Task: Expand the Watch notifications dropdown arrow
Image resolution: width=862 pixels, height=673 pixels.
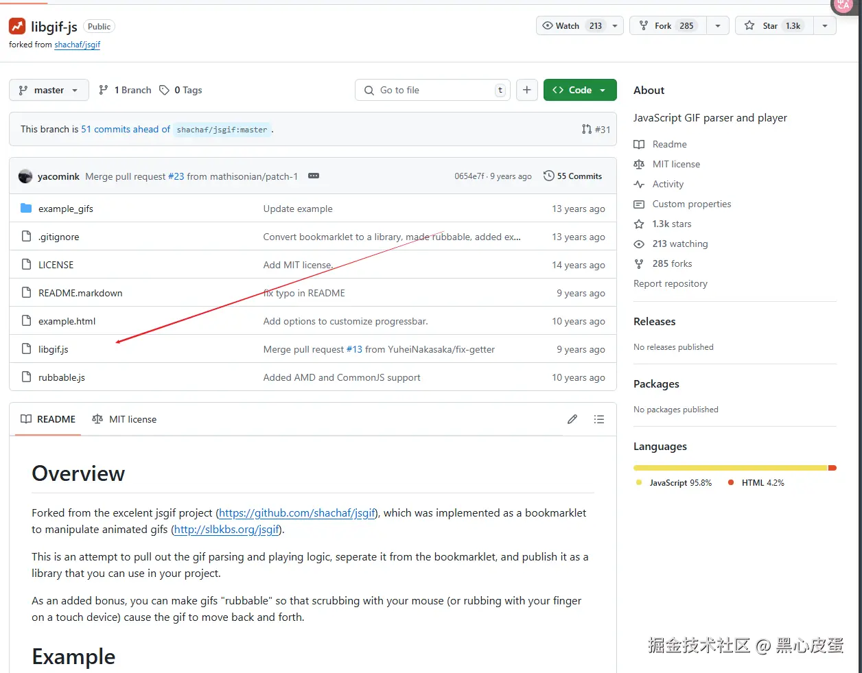Action: coord(615,25)
